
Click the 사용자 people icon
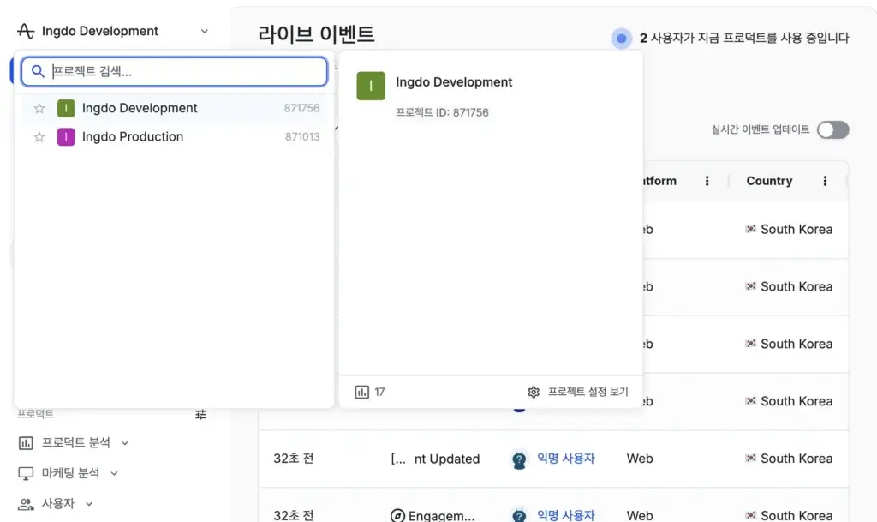pos(26,504)
